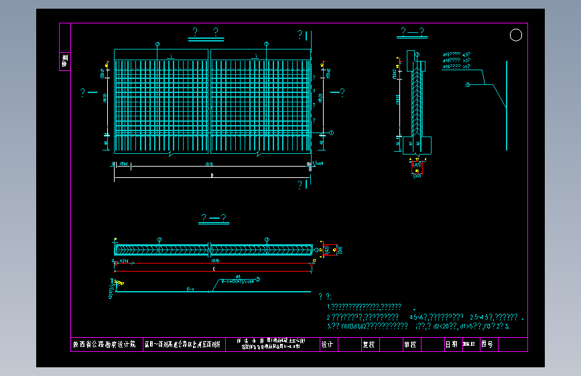Select the 审核 label in title block

click(x=410, y=345)
